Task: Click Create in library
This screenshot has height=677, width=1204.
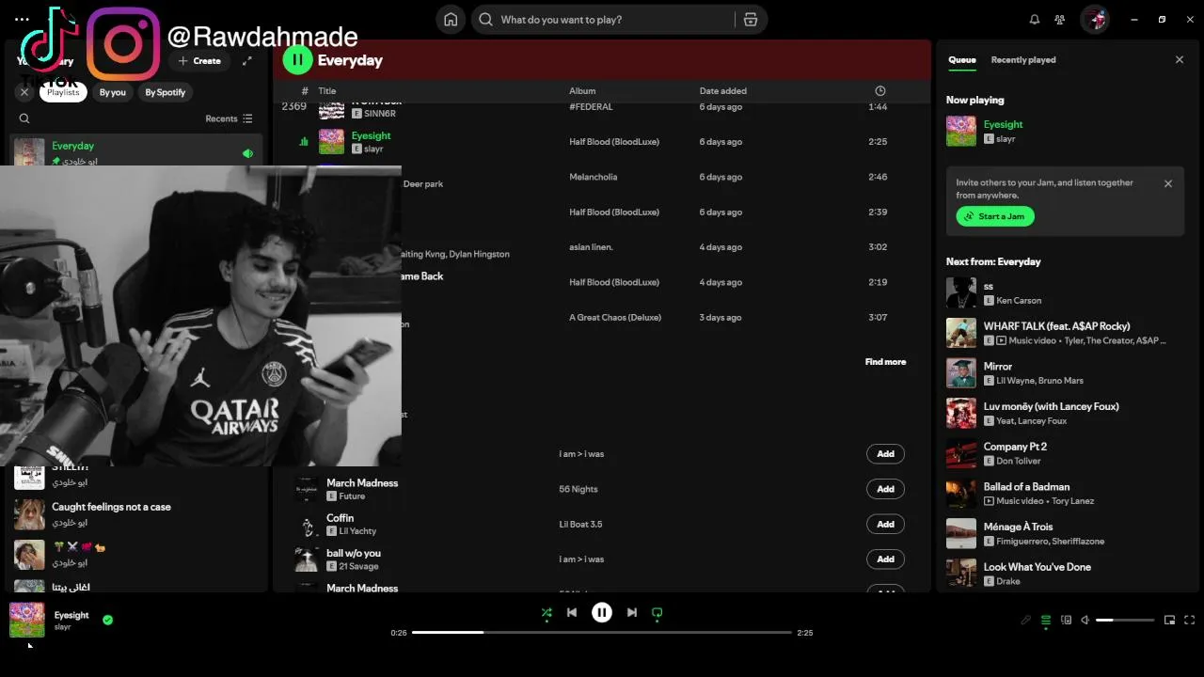Action: (x=199, y=61)
